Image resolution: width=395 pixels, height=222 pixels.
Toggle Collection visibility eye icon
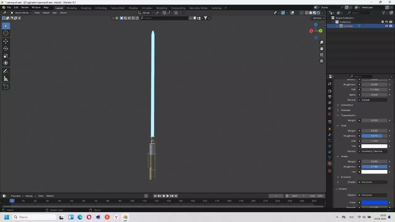point(386,22)
